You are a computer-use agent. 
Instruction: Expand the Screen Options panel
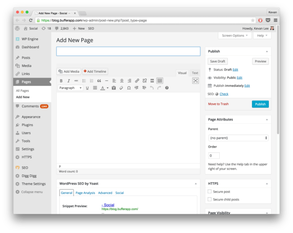(235, 36)
